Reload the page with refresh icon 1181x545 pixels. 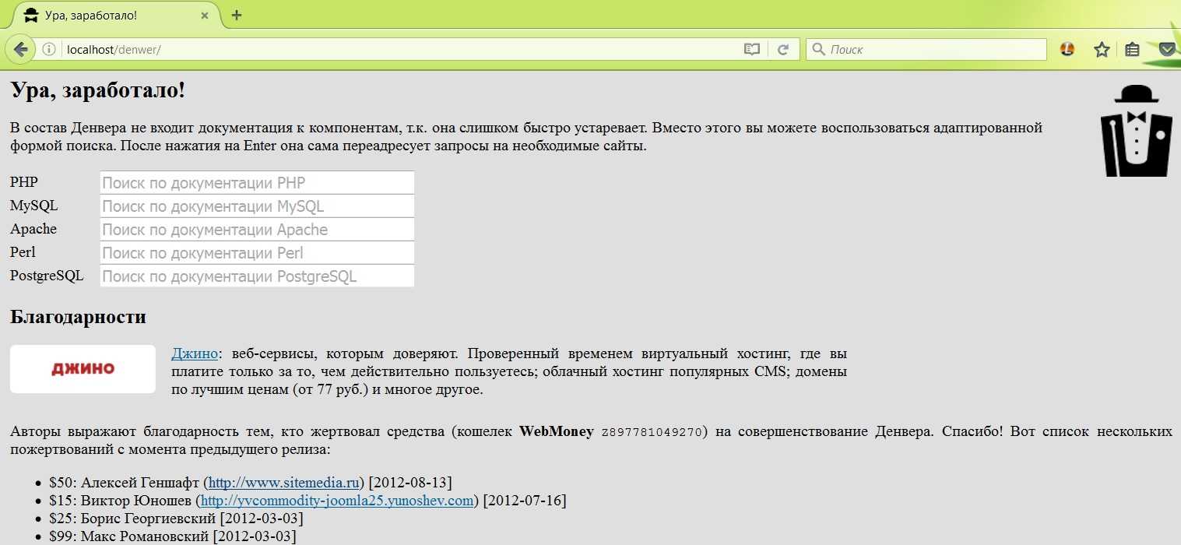[x=783, y=50]
